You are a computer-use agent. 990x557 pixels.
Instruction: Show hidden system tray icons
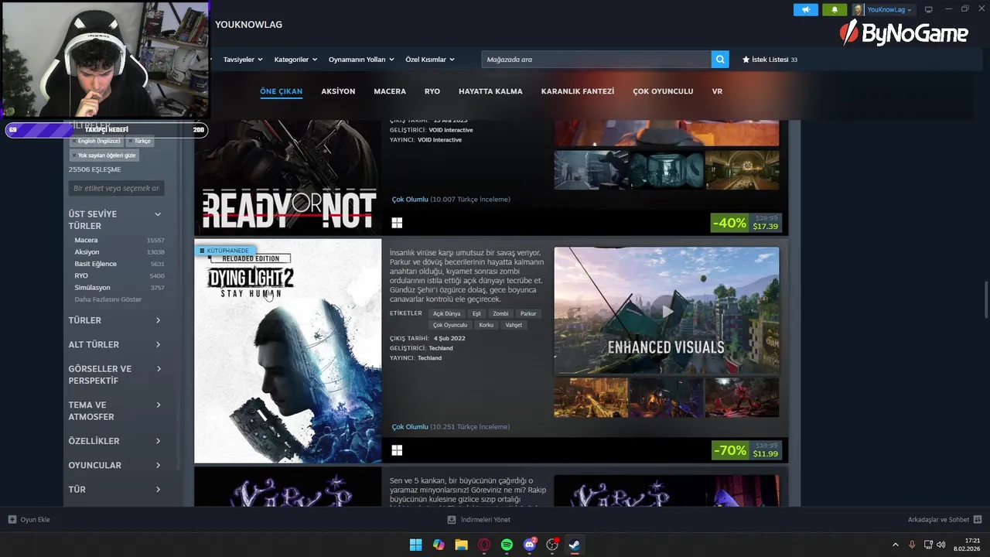coord(896,545)
